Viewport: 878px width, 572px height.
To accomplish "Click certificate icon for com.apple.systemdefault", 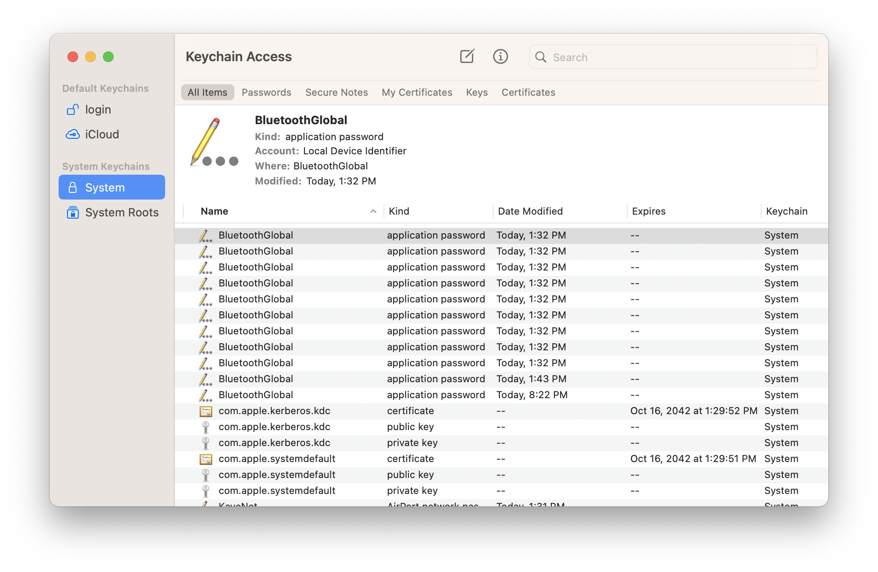I will pyautogui.click(x=206, y=459).
